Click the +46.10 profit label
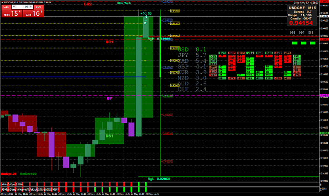The width and height of the screenshot is (329, 196). [146, 14]
